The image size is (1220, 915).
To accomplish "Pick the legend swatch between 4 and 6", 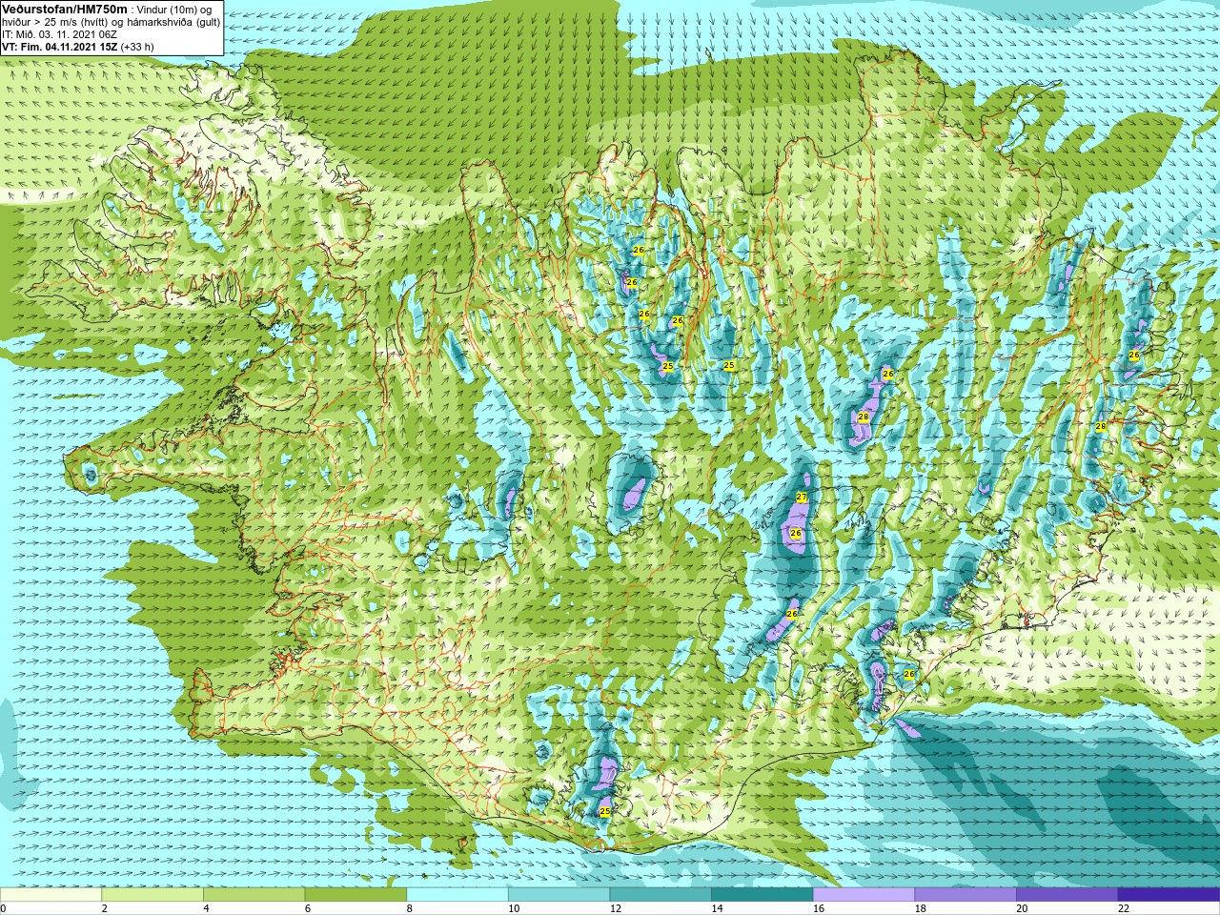I will [x=254, y=895].
